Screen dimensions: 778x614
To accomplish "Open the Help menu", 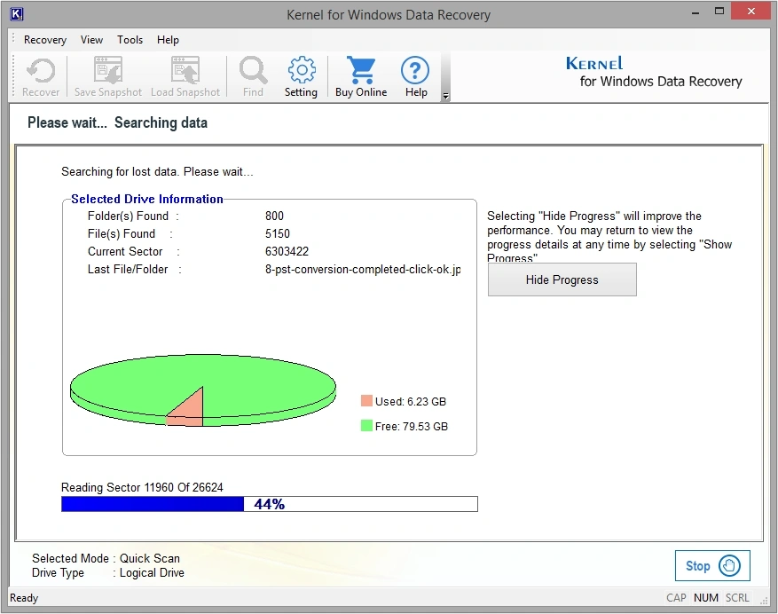I will point(169,40).
